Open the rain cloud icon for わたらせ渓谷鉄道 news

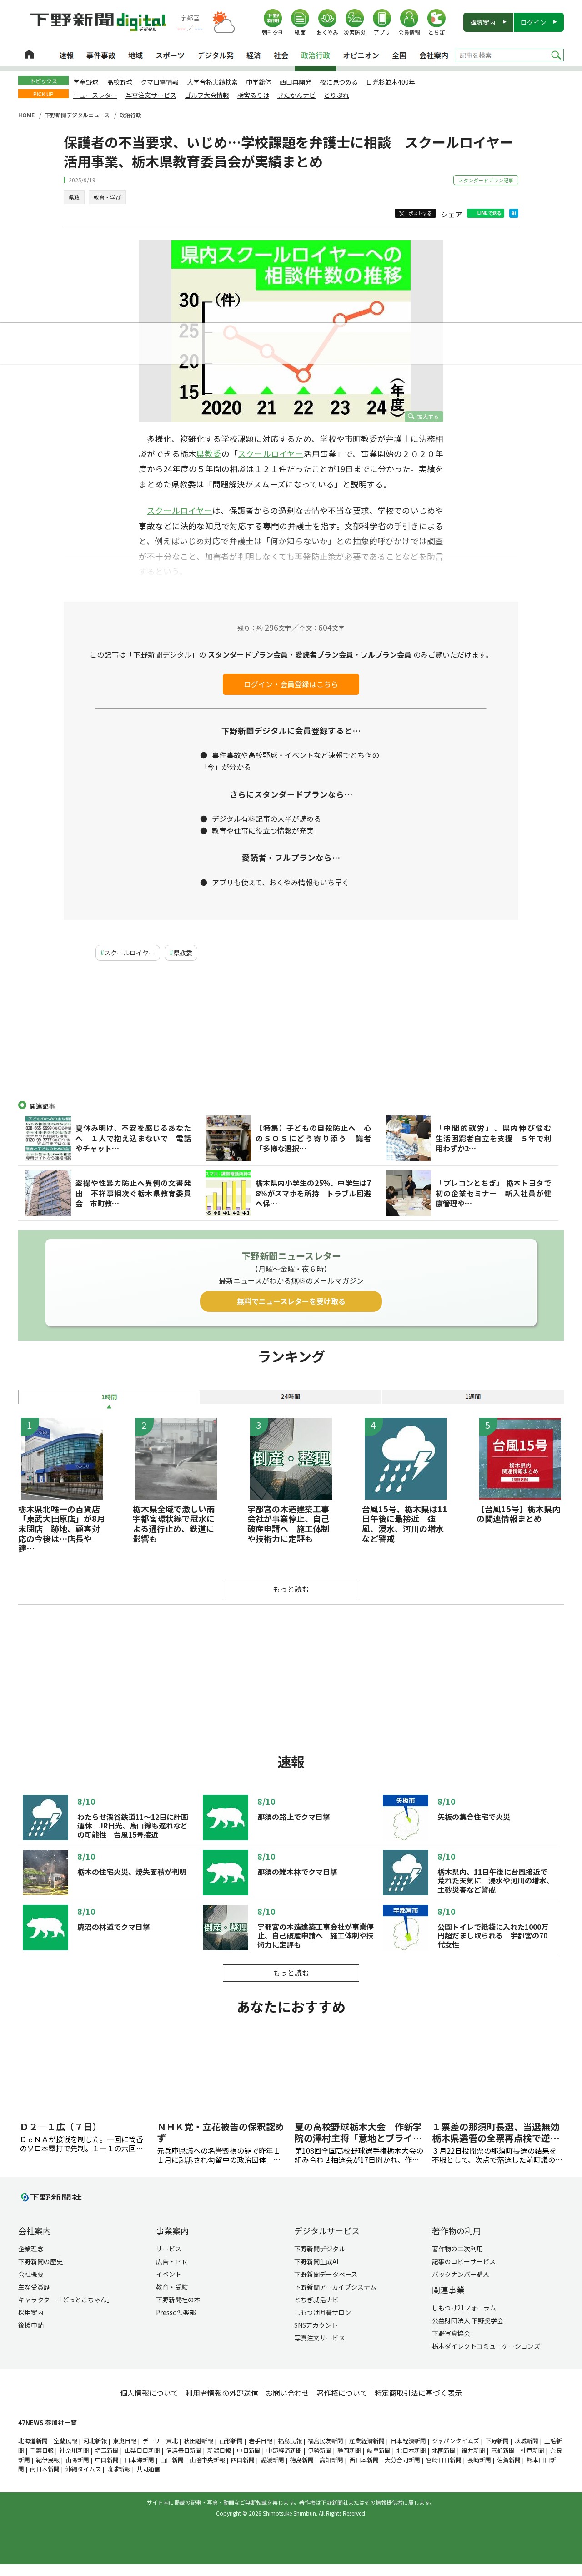[x=45, y=1817]
